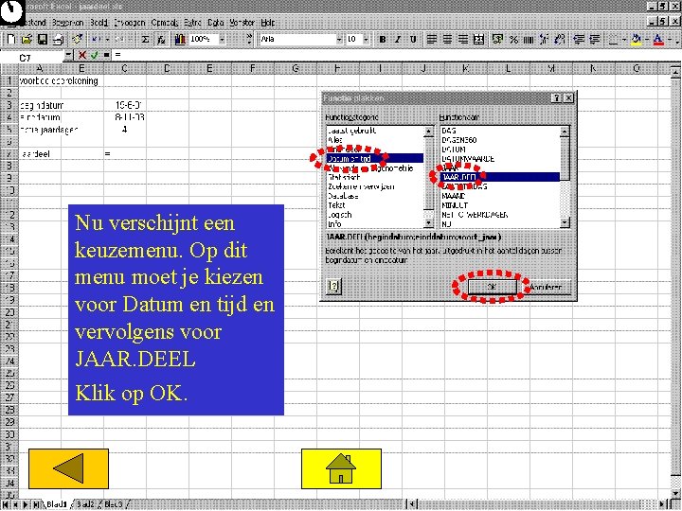Click the Blad1 sheet tab
682x511 pixels.
pos(57,504)
